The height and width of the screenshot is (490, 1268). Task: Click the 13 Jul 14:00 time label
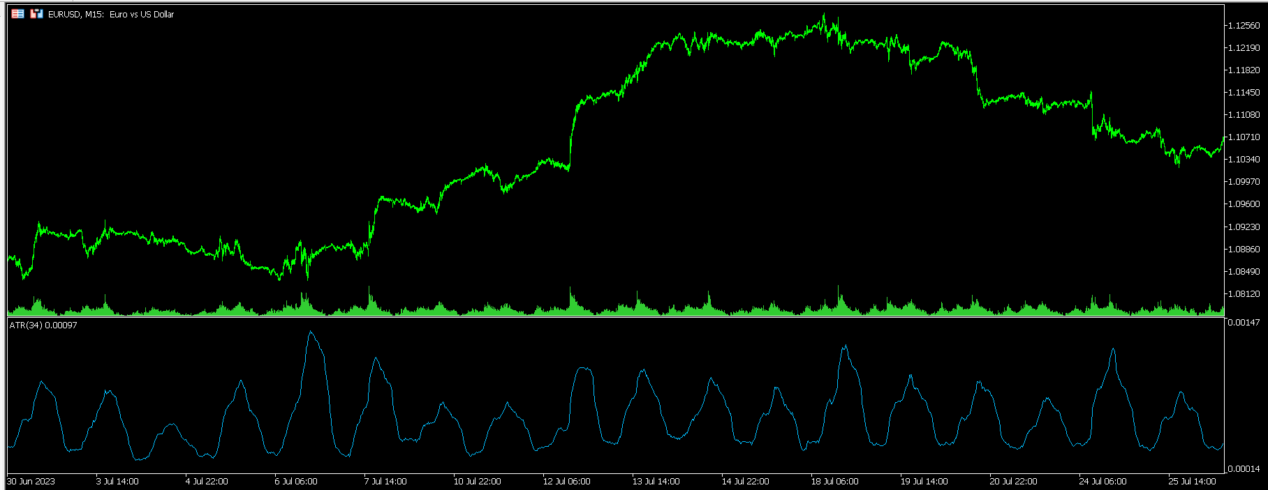point(656,482)
